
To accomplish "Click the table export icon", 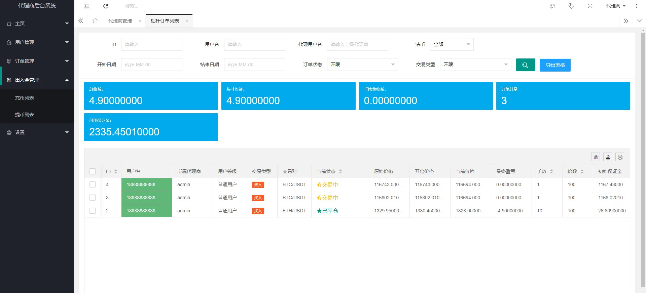I will [608, 157].
